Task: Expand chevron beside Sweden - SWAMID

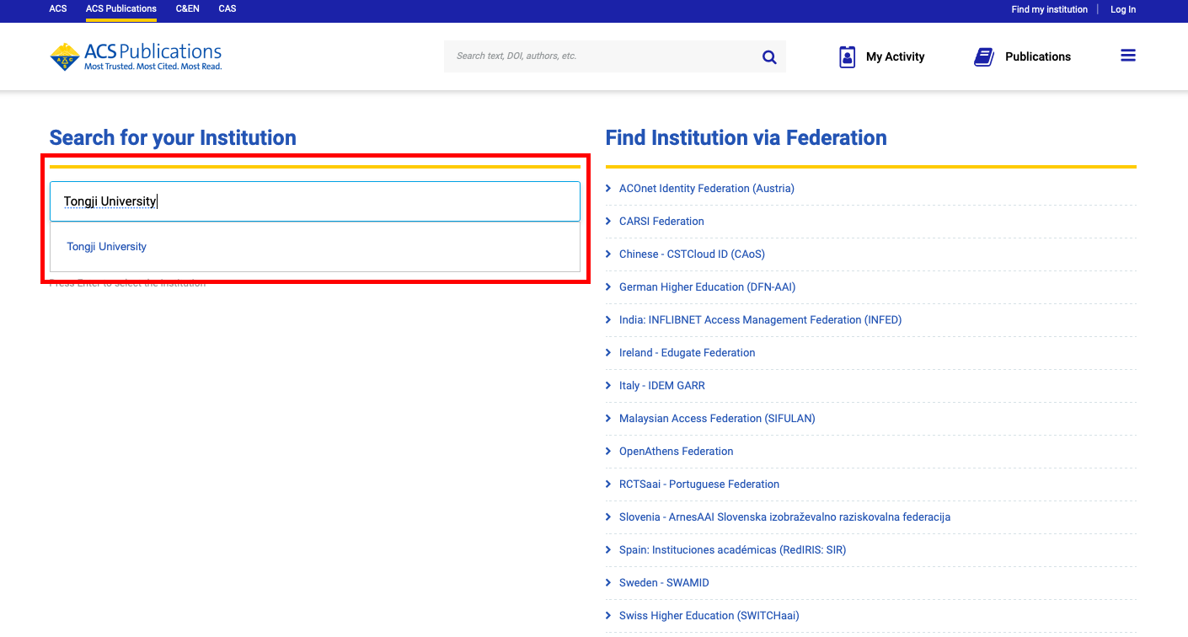Action: tap(608, 582)
